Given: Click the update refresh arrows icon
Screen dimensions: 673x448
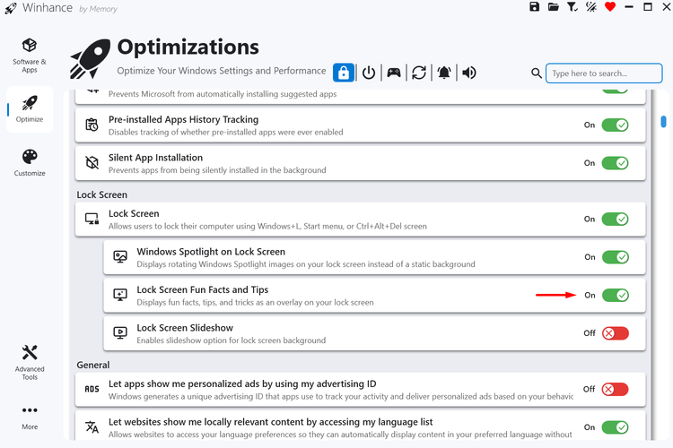Looking at the screenshot, I should point(418,73).
